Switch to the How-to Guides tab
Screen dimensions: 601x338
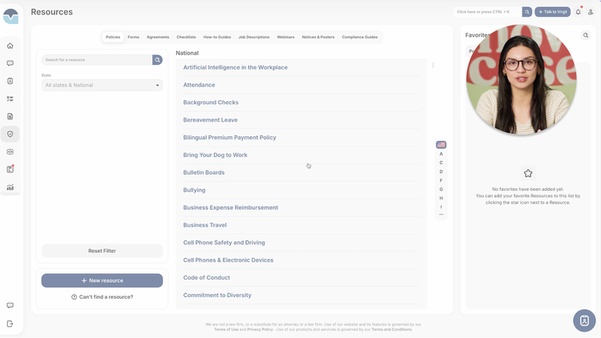pos(217,37)
